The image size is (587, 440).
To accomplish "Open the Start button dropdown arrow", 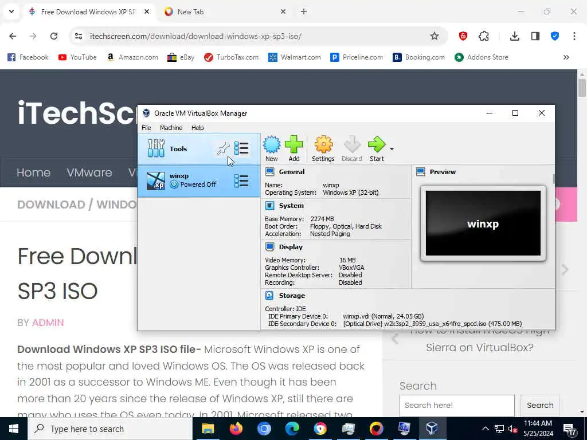I will (x=392, y=149).
